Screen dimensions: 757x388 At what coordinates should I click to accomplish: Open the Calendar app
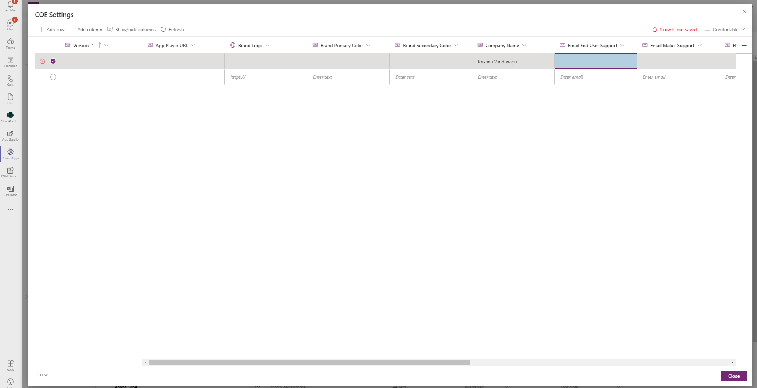click(10, 61)
